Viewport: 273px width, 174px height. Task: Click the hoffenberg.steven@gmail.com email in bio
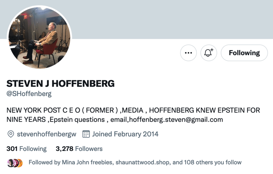176,119
